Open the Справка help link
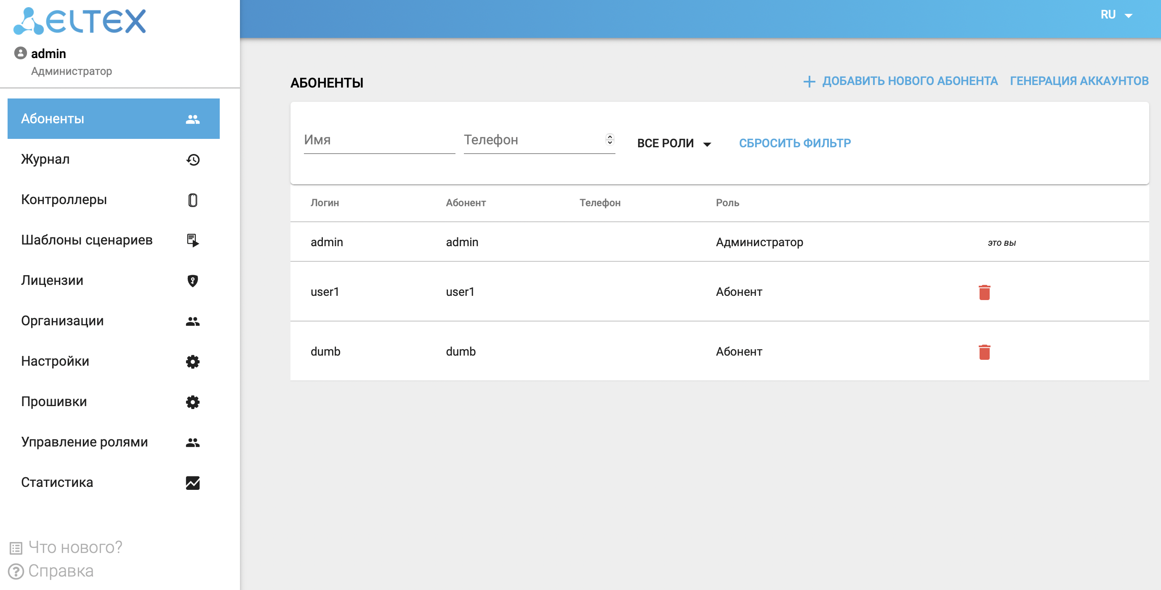Image resolution: width=1161 pixels, height=590 pixels. (60, 571)
